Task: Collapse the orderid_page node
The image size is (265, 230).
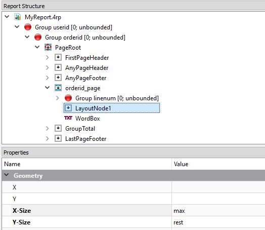Action: pyautogui.click(x=48, y=88)
